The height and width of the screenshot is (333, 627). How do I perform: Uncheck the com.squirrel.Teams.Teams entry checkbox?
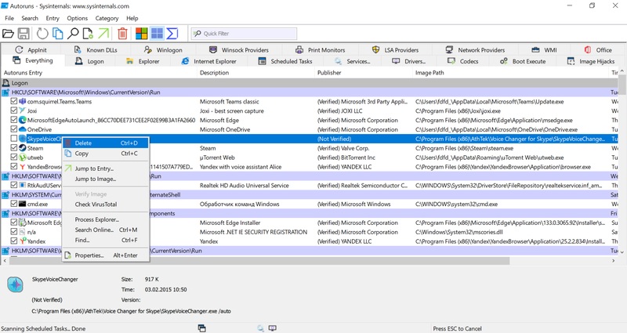coord(13,102)
